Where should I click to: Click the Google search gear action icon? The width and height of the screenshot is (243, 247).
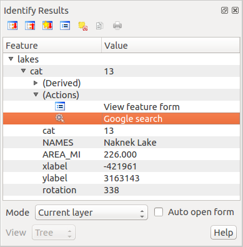click(x=60, y=118)
